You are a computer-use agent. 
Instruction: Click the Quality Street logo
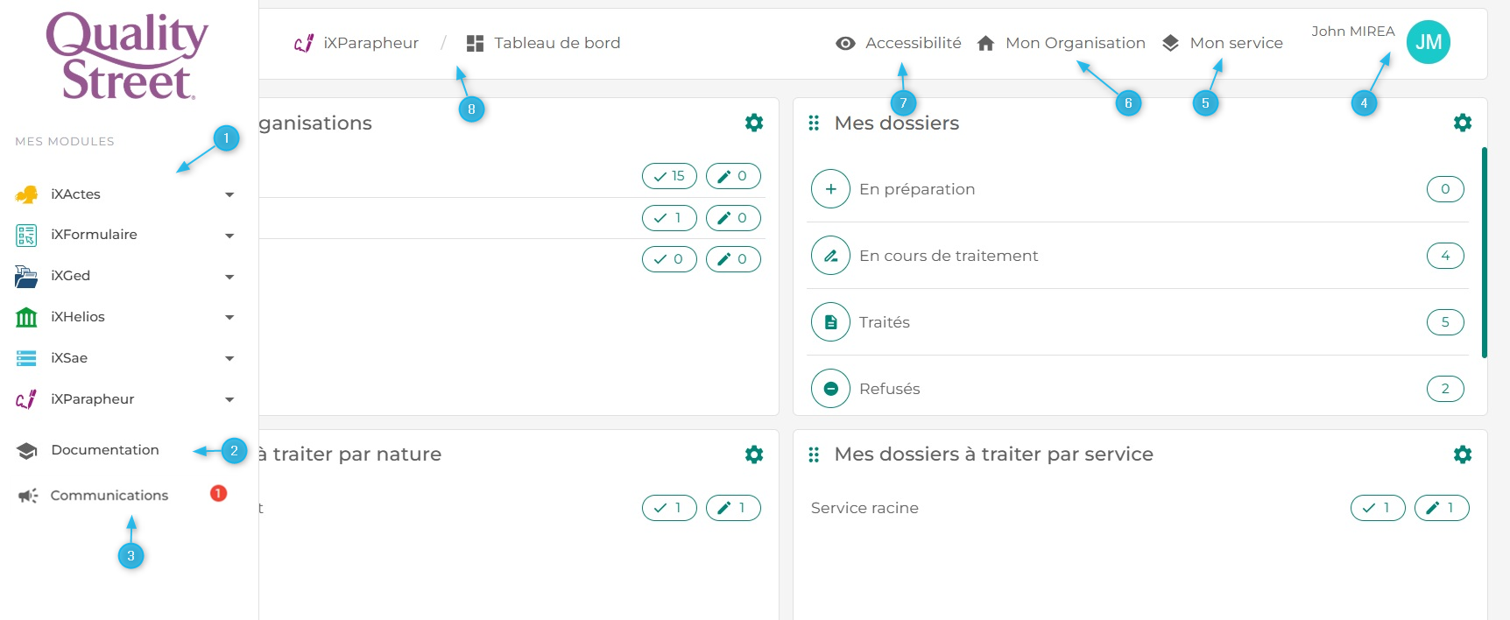[x=127, y=55]
